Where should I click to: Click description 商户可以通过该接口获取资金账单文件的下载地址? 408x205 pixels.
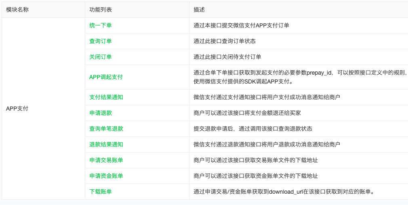[x=256, y=176]
